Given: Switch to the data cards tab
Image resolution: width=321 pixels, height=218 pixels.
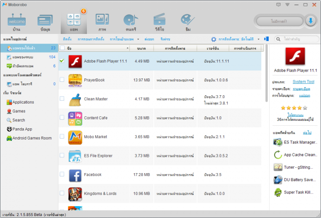Looking at the screenshot, I should 45,22.
